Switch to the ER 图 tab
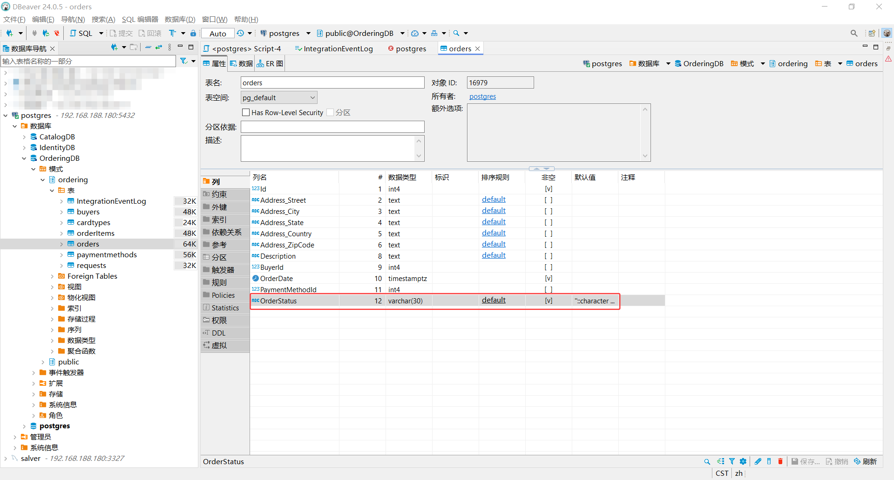Screen dimensions: 894x480 tap(270, 63)
